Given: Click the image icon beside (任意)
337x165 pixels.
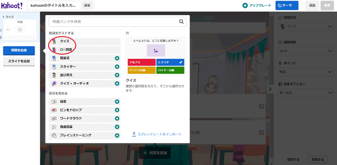Looking at the screenshot, I should click(x=261, y=132).
